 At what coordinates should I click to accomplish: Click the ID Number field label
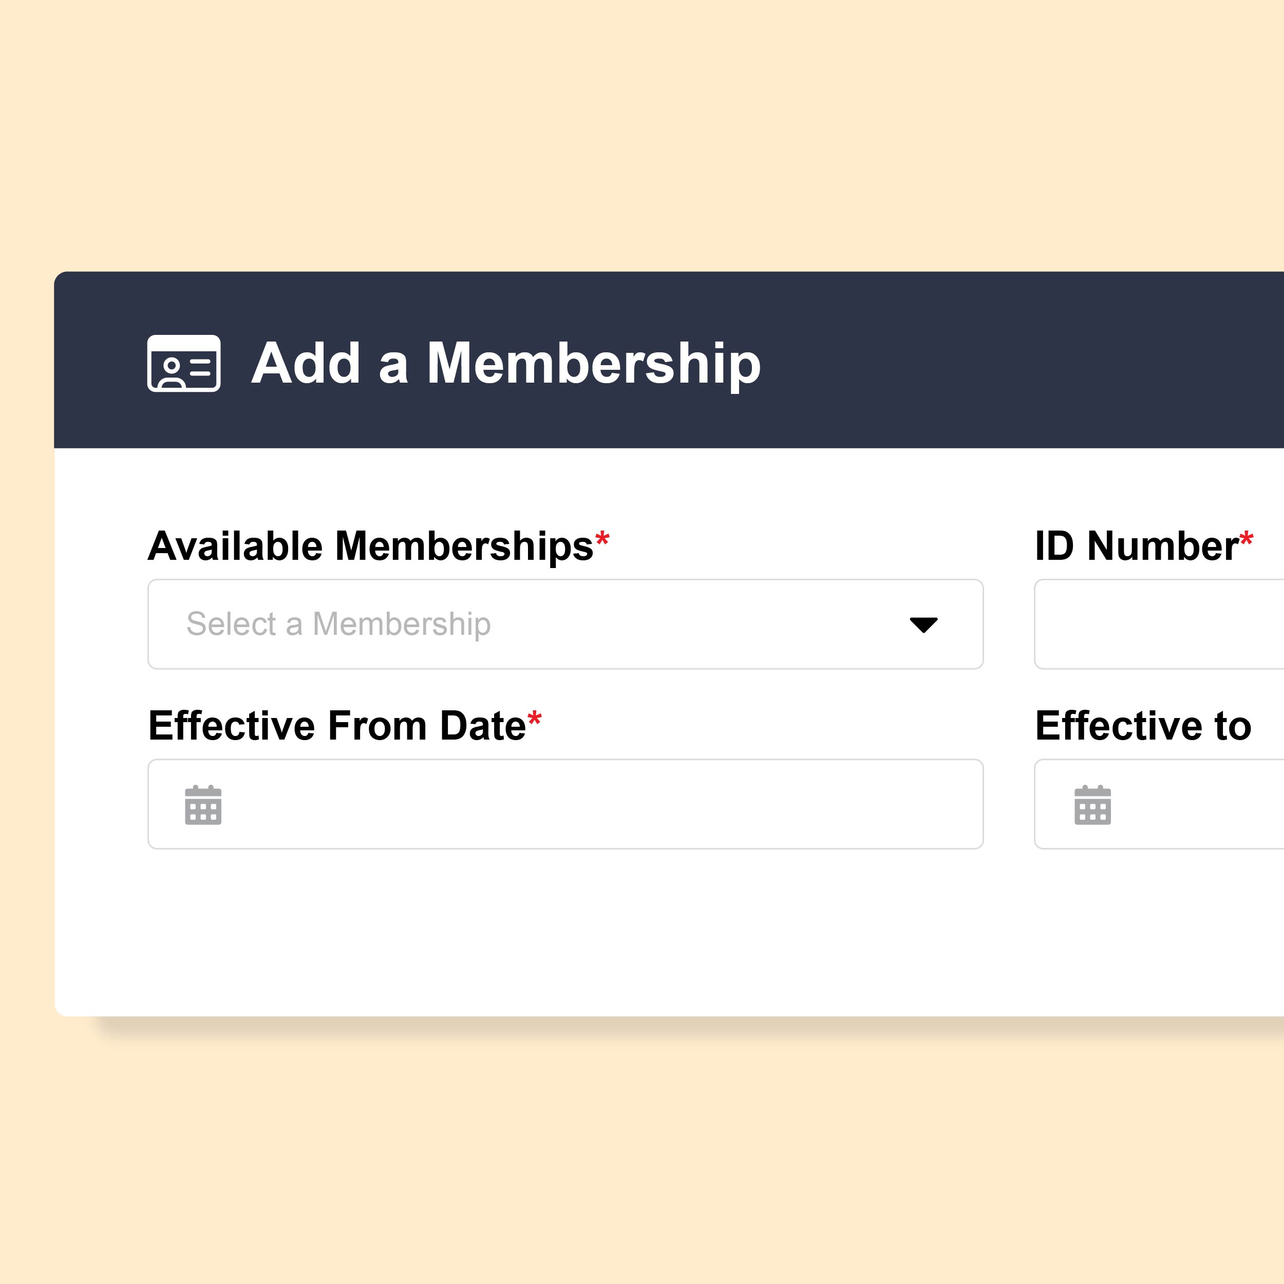1137,546
